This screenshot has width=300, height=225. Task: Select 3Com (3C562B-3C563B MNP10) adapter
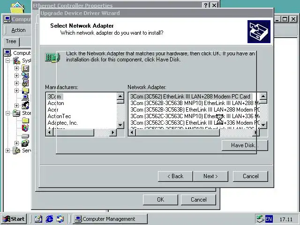195,103
